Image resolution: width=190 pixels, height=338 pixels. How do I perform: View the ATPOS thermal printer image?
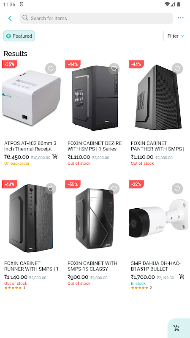(31, 98)
